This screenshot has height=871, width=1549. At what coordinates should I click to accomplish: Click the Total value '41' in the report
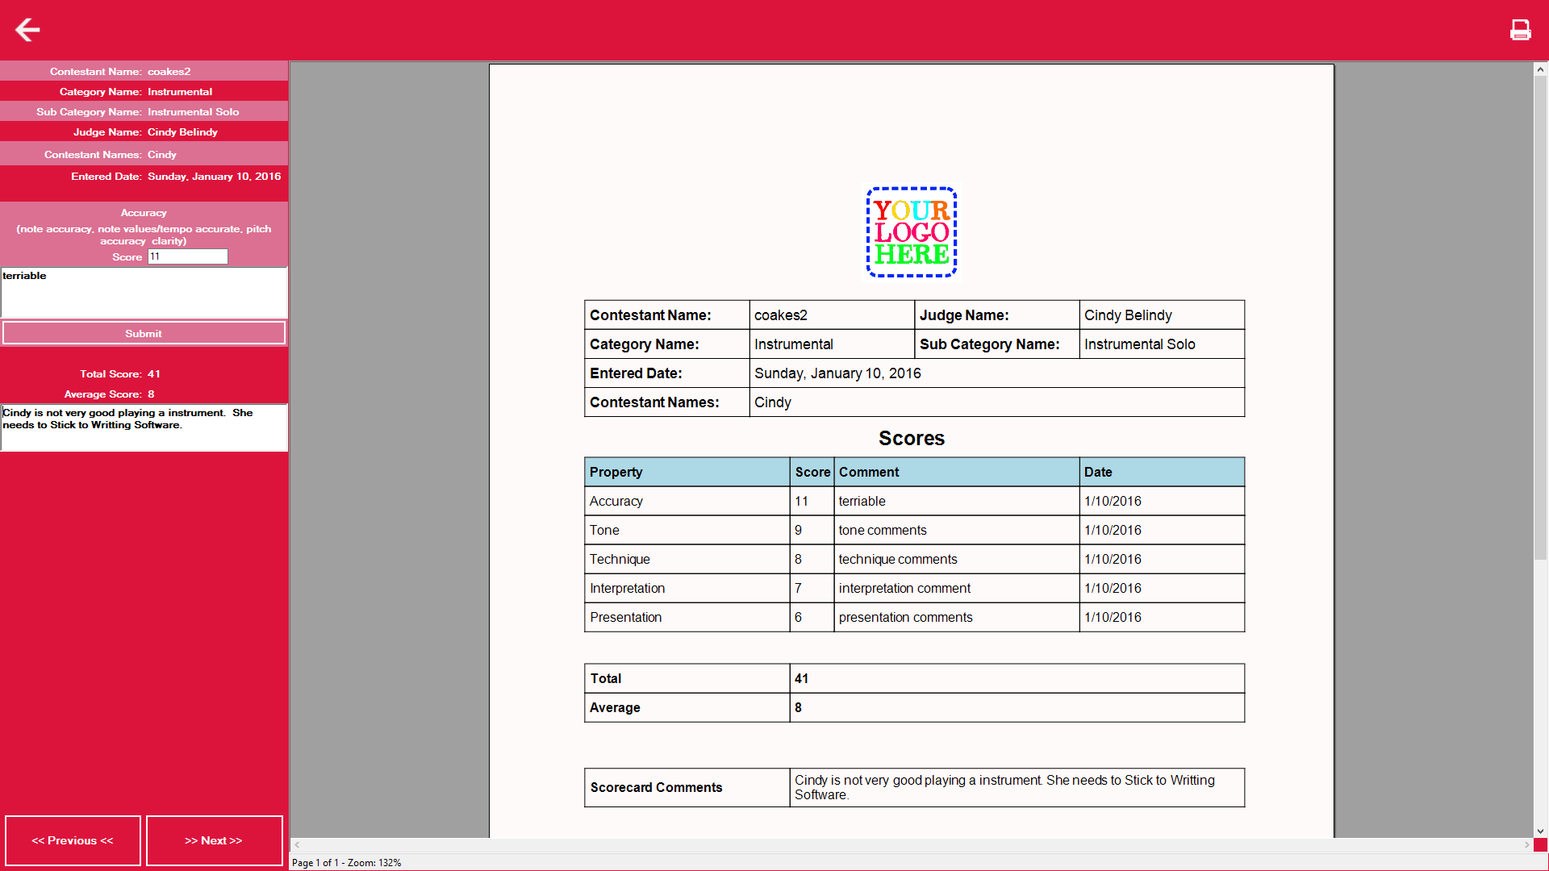pos(801,678)
